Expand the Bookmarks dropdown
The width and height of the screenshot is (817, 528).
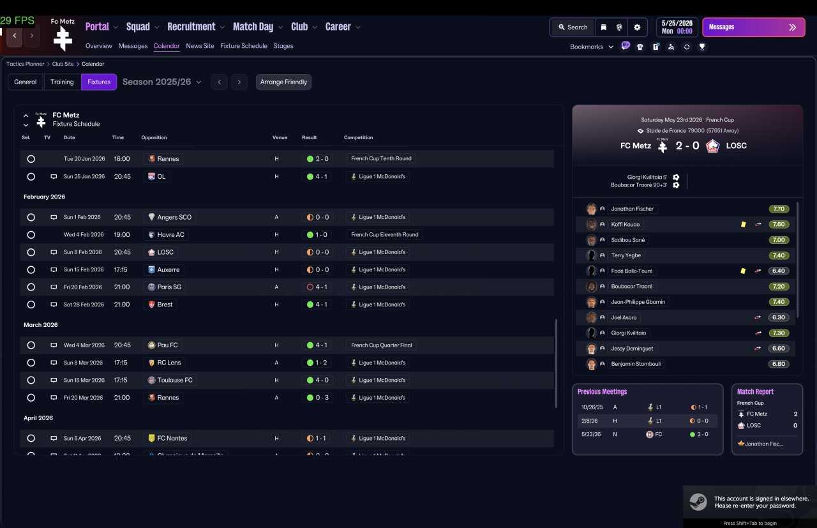tap(592, 47)
